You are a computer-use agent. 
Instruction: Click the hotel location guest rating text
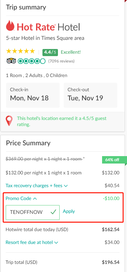tap(62, 121)
